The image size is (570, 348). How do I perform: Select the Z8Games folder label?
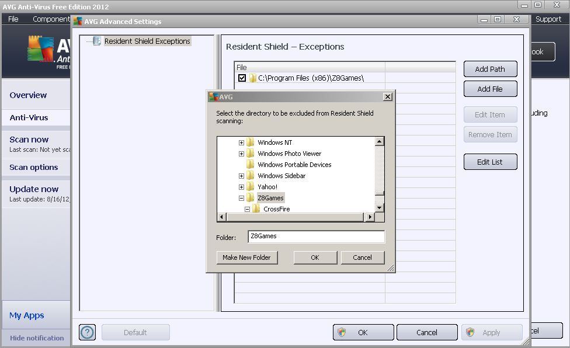(270, 197)
